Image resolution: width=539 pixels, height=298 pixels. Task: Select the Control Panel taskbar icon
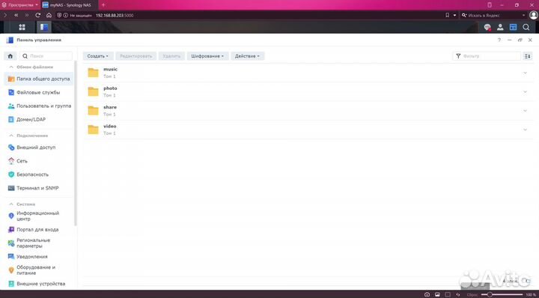(44, 27)
